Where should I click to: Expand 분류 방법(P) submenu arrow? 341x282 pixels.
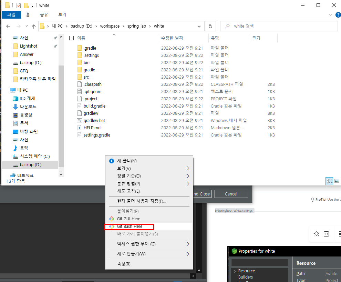[188, 184]
